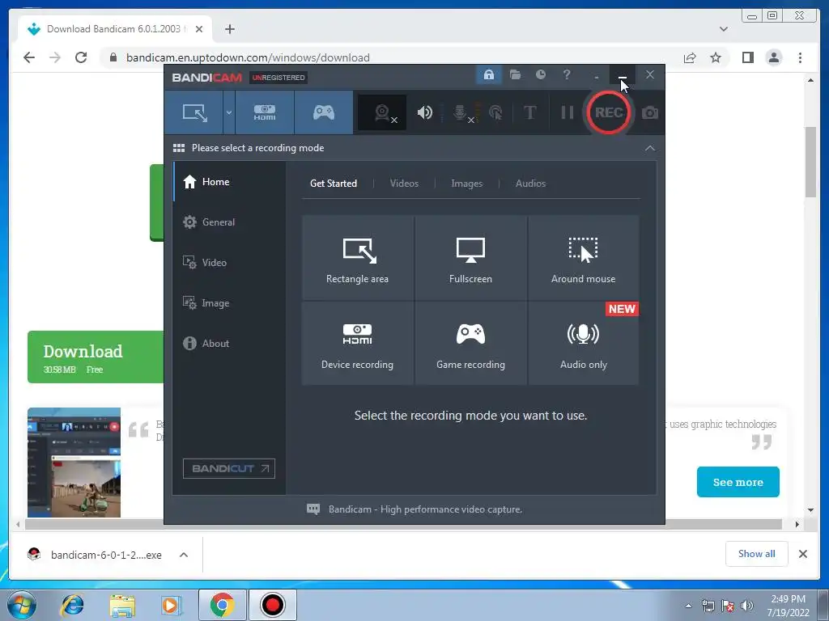This screenshot has height=621, width=829.
Task: Click Chrome address bar with bandicam URL
Action: (x=391, y=57)
